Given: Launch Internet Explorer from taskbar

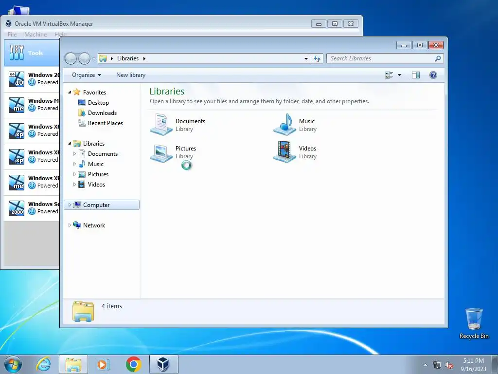Looking at the screenshot, I should pos(43,364).
